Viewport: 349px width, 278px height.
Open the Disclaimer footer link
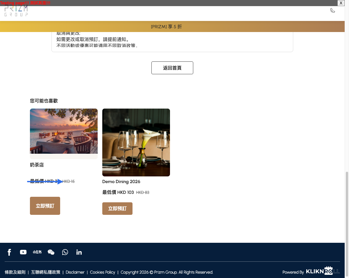[75, 272]
